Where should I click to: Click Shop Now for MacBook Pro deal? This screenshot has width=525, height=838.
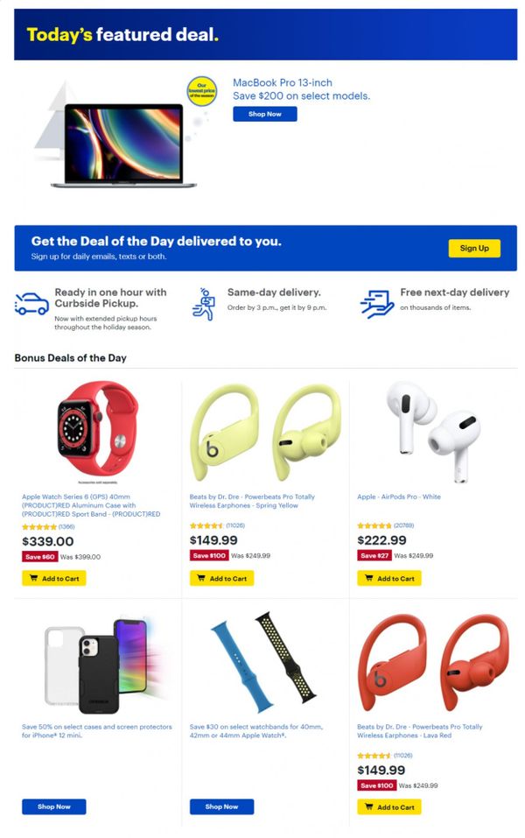265,114
